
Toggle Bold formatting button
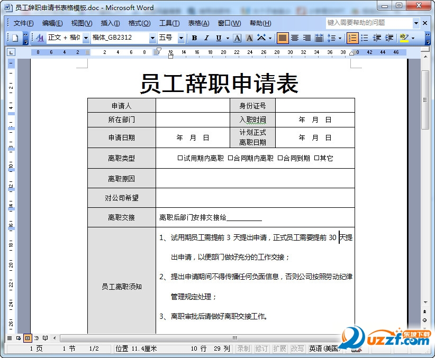pos(194,38)
